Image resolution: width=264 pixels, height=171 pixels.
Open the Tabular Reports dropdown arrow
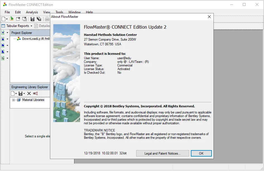coord(31,26)
